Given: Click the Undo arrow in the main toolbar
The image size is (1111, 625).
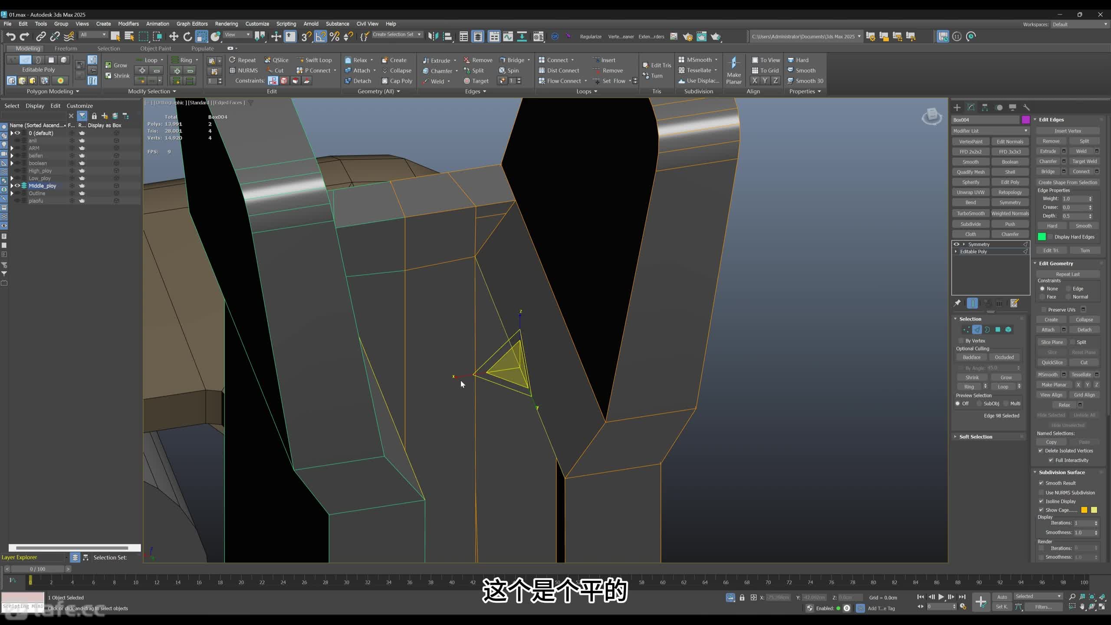Looking at the screenshot, I should [x=11, y=36].
